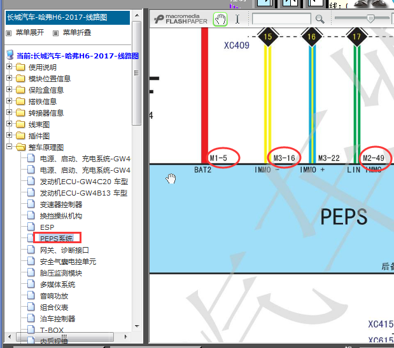The image size is (394, 348).
Task: Open the T-BOX diagram
Action: (52, 330)
